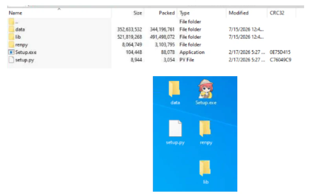Screen dimensions: 321x194
Task: Click the modified date of setup.py row
Action: coord(247,60)
